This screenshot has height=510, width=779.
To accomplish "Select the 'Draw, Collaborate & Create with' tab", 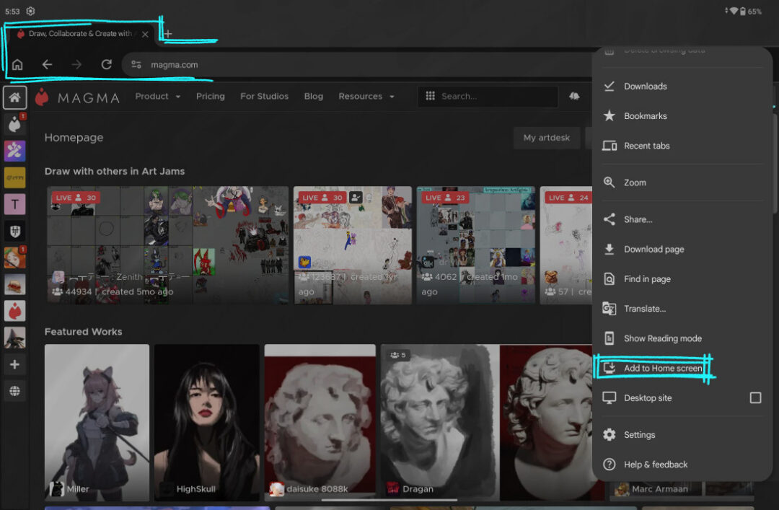I will [79, 34].
